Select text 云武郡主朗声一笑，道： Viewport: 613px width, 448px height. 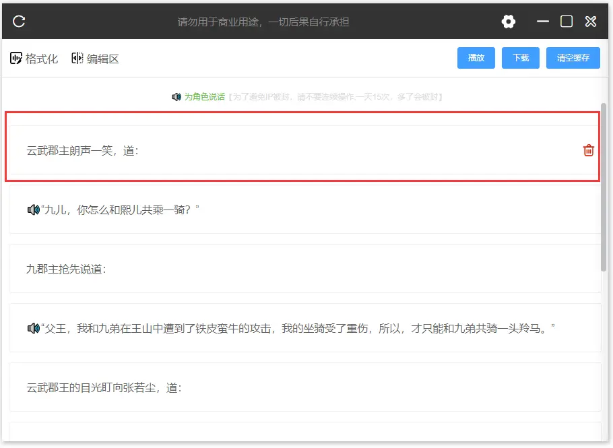(82, 150)
